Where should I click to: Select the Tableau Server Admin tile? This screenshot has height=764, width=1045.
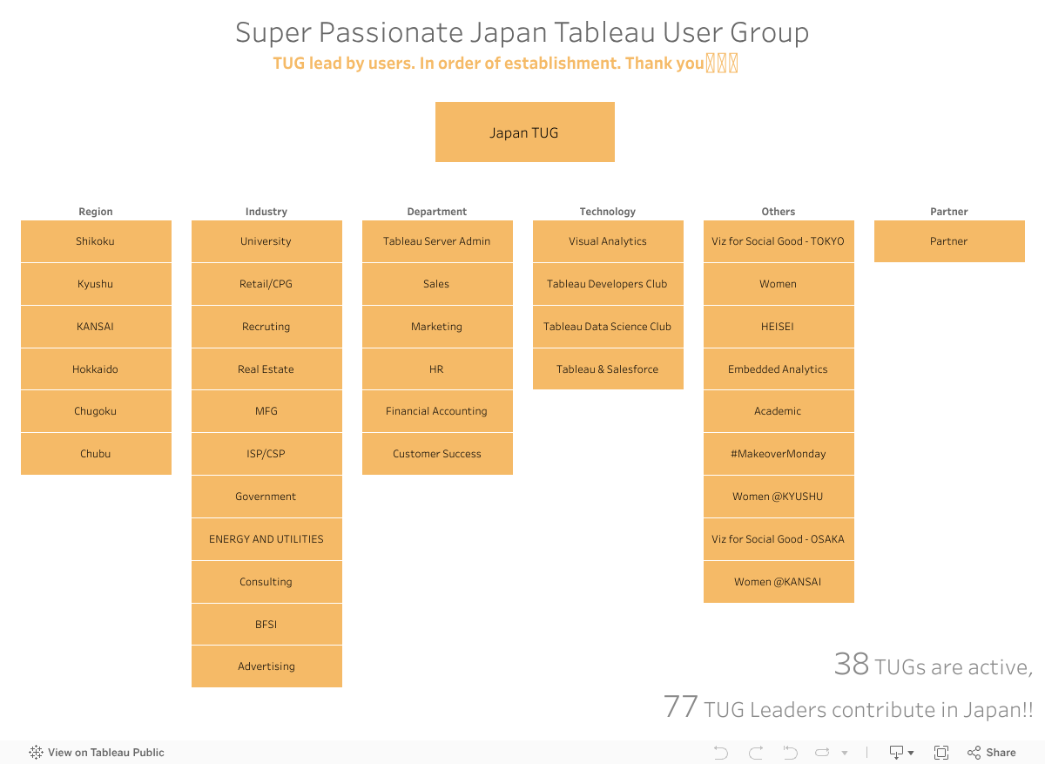pos(437,241)
